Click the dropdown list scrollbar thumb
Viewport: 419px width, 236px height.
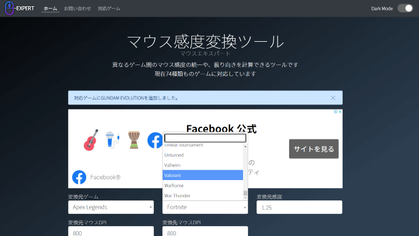pyautogui.click(x=245, y=193)
